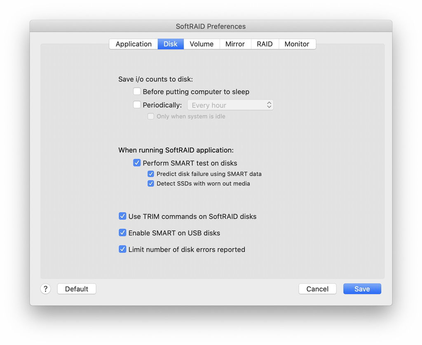Uncheck Detect SSDs with worn out media
Viewport: 422px width, 345px height.
[151, 183]
